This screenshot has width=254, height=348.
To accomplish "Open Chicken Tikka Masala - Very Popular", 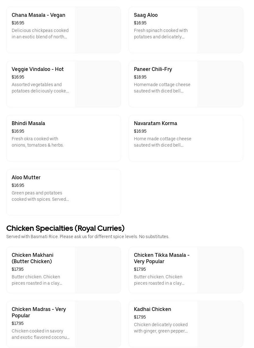I will tap(162, 258).
